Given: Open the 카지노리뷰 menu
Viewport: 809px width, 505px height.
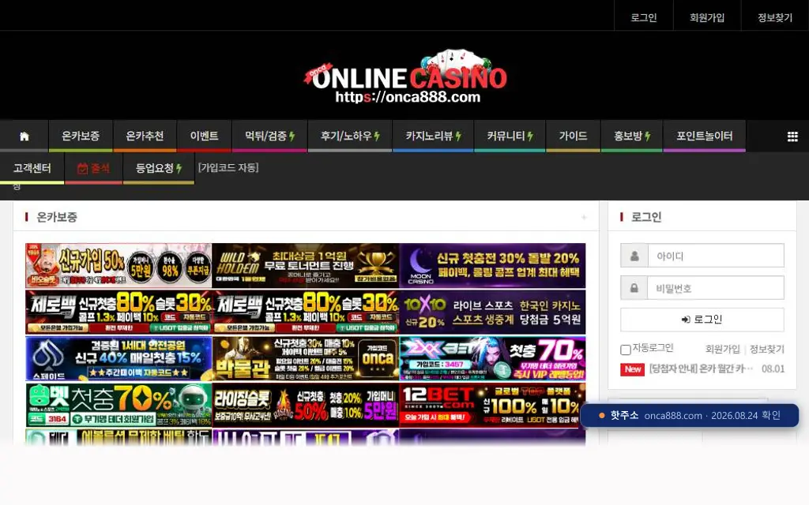Looking at the screenshot, I should coord(433,136).
